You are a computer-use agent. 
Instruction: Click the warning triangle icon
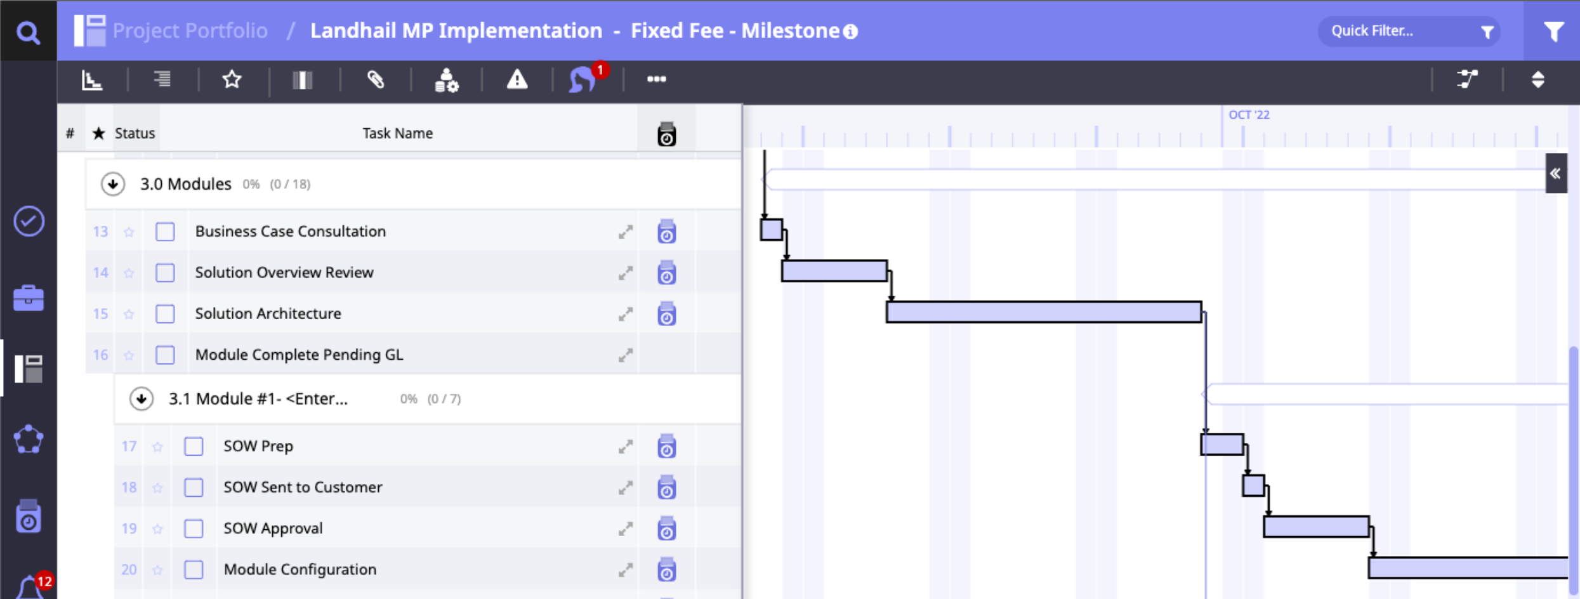[x=517, y=80]
